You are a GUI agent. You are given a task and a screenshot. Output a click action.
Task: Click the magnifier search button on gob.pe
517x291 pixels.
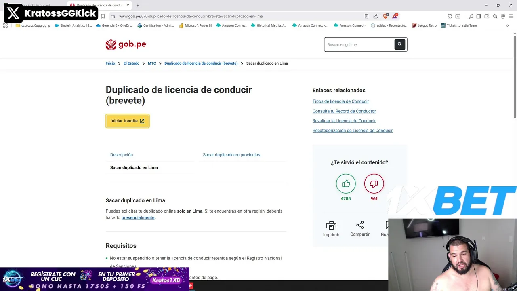[x=399, y=44]
